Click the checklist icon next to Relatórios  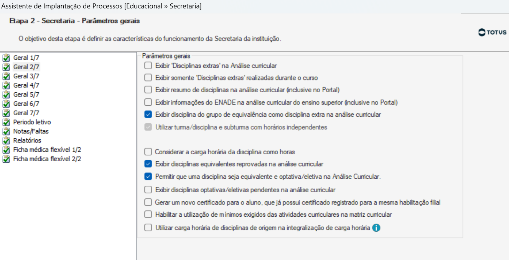6,141
